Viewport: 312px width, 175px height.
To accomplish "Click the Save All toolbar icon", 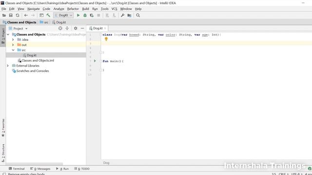I will 11,15.
